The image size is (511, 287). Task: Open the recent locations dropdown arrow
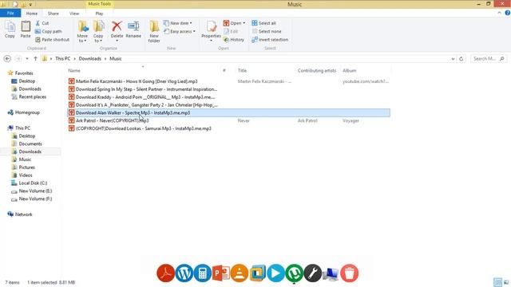point(27,58)
